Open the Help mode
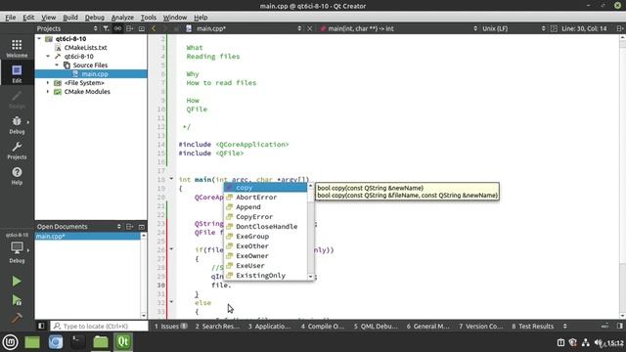Viewport: 626px width, 352px height. (x=17, y=176)
